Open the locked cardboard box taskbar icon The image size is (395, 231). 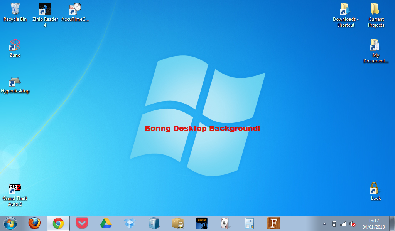(x=178, y=223)
